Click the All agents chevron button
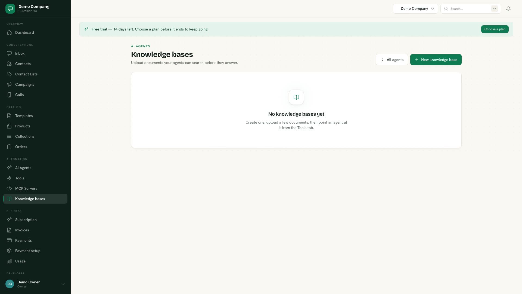 391,60
